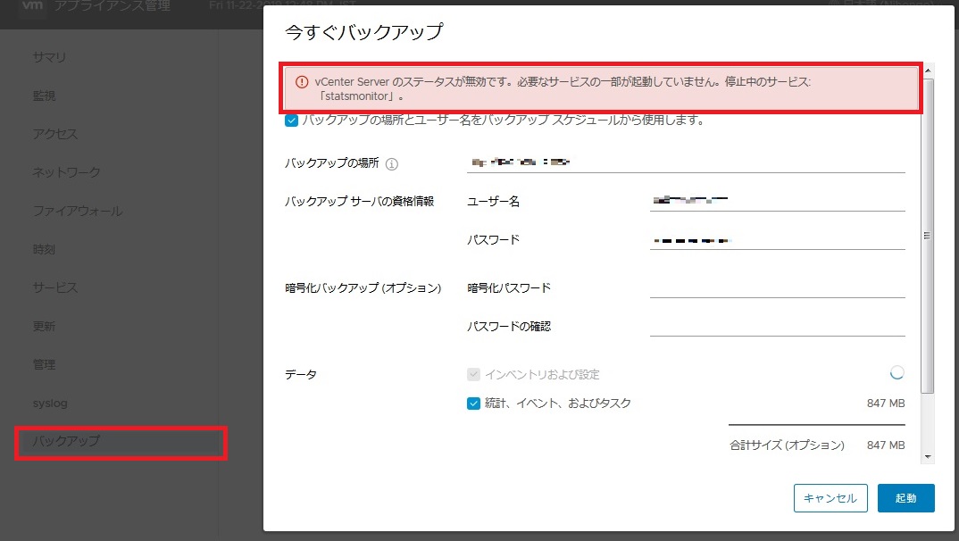Click the error warning icon in alert
Screen dimensions: 959x541
302,82
